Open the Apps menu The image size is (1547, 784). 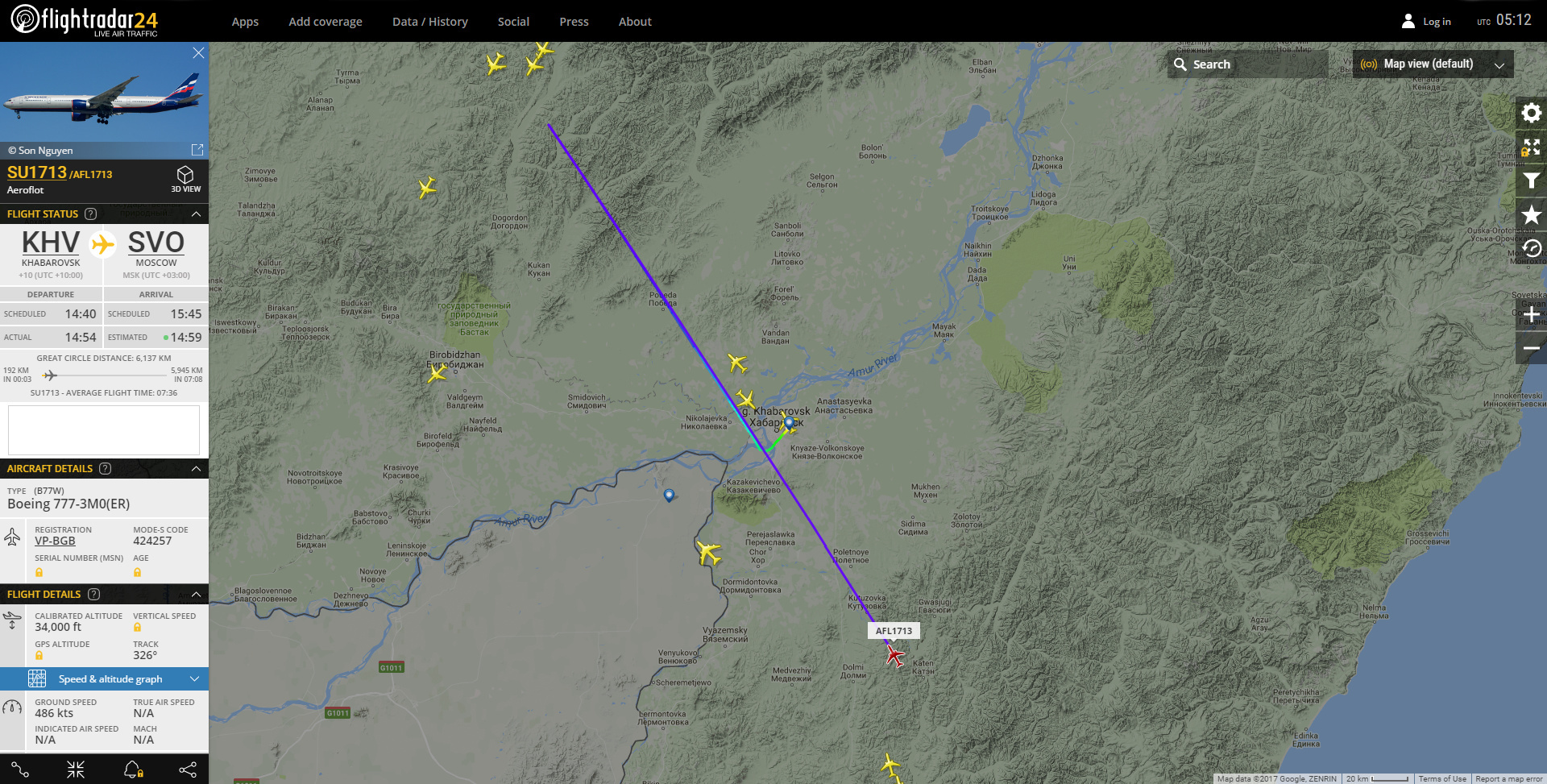coord(245,22)
